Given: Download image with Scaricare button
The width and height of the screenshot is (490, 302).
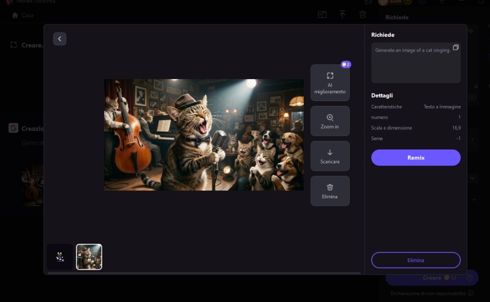Looking at the screenshot, I should (x=330, y=156).
